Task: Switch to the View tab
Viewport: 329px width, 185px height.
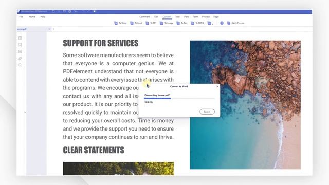Action: point(186,17)
